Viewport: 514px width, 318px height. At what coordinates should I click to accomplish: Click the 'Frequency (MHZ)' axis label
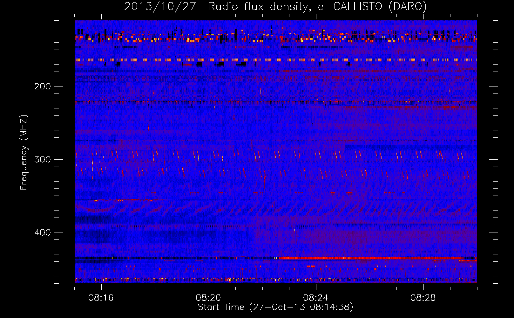(24, 152)
